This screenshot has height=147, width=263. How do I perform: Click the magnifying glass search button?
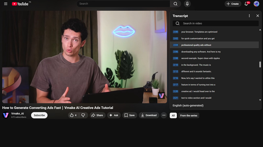(x=175, y=4)
